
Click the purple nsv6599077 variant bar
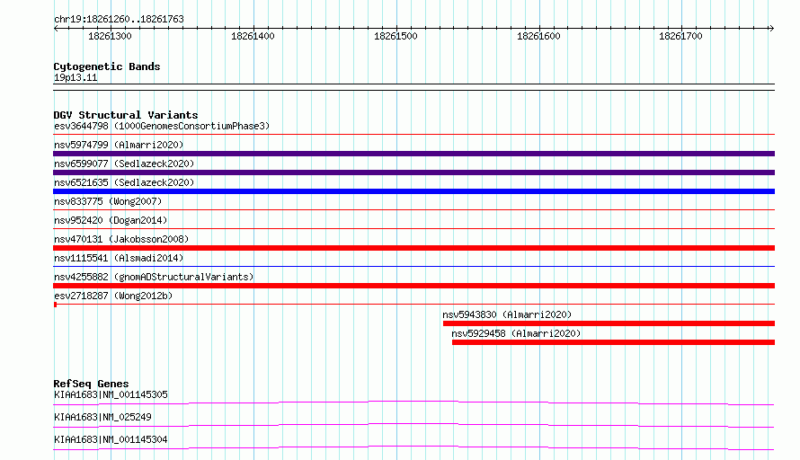click(413, 172)
